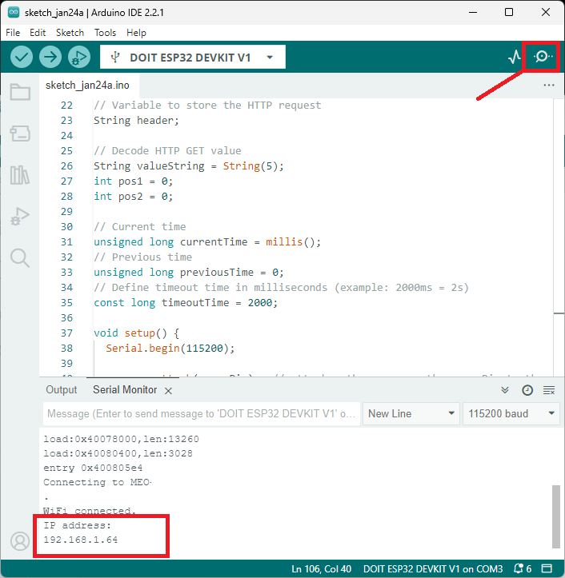
Task: Close the Serial Monitor tab
Action: pyautogui.click(x=168, y=390)
